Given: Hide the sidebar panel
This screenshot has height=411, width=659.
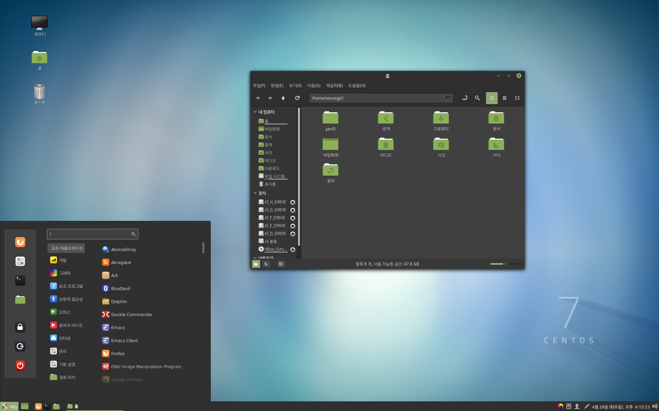Looking at the screenshot, I should click(281, 264).
